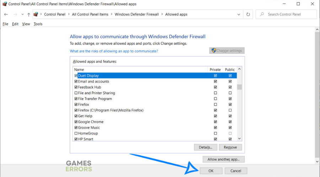Confirm changes with OK button

pyautogui.click(x=211, y=171)
